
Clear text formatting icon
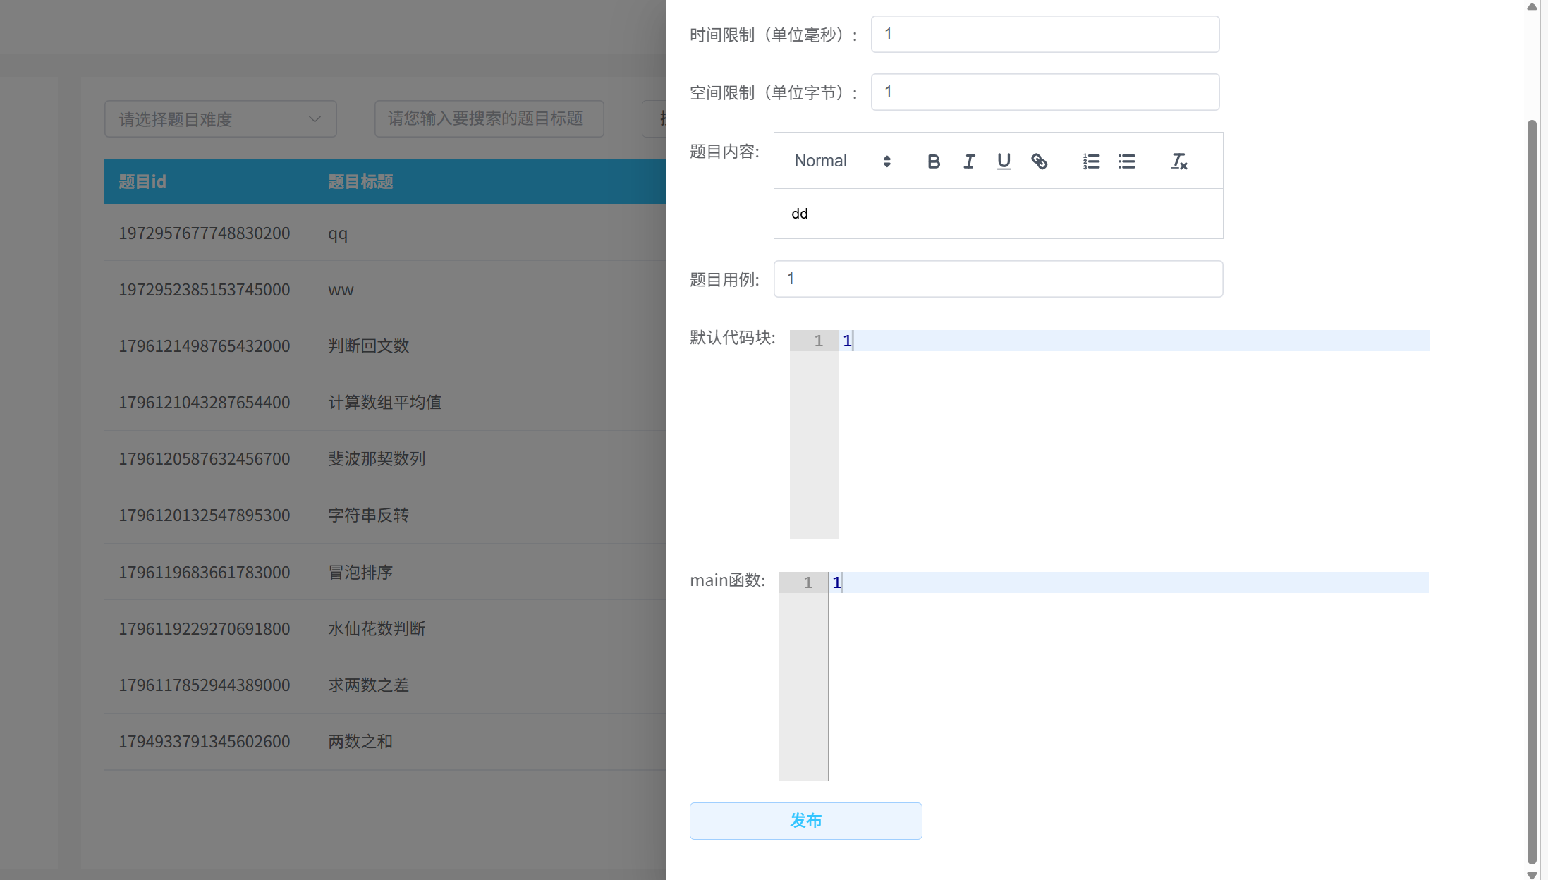(1178, 161)
